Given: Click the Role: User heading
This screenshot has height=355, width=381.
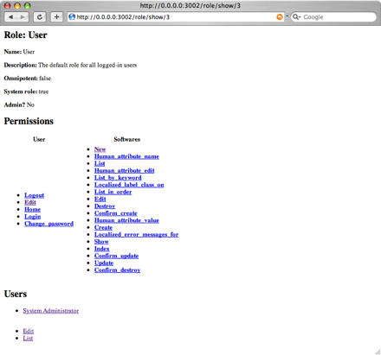Looking at the screenshot, I should (x=25, y=35).
